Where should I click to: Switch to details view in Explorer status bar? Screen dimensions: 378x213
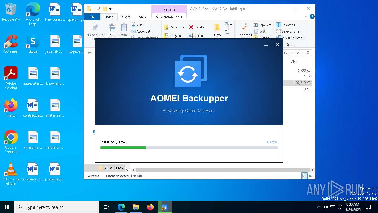coord(304,176)
